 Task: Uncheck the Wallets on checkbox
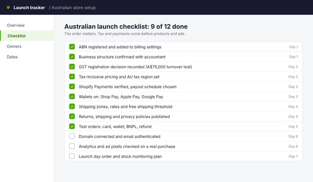pos(72,97)
